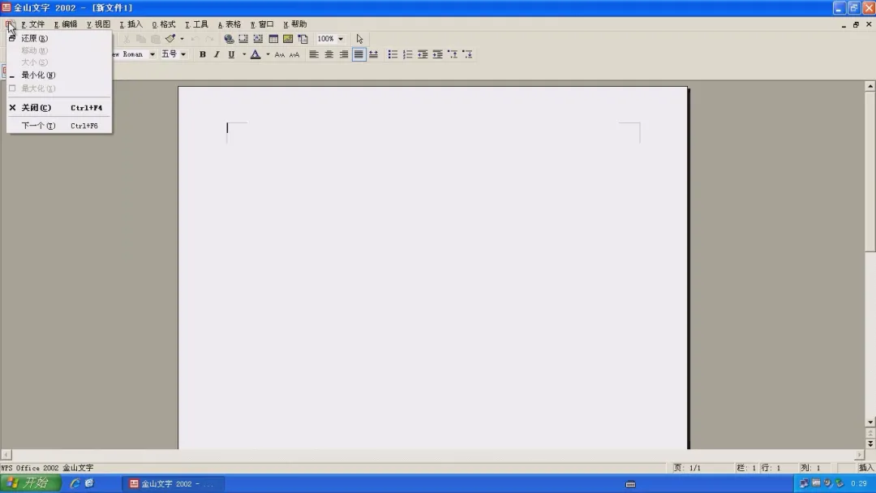Click the last paragraph spacing icon
The height and width of the screenshot is (493, 876).
(468, 54)
